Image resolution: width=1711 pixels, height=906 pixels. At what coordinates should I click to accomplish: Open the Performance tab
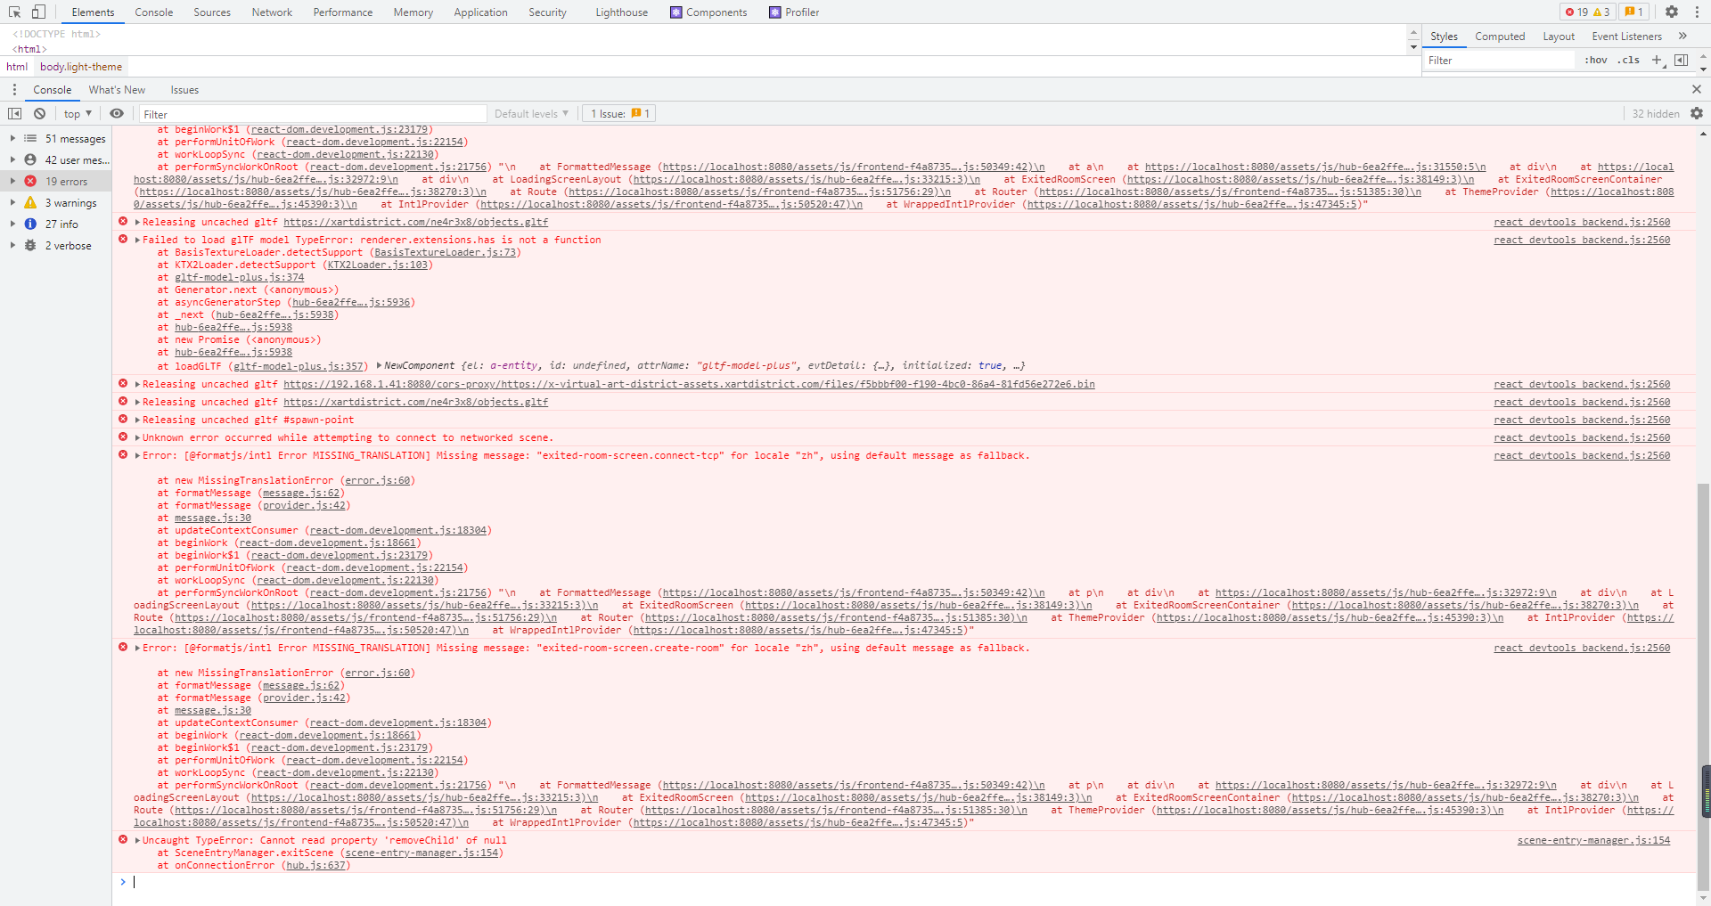coord(343,12)
